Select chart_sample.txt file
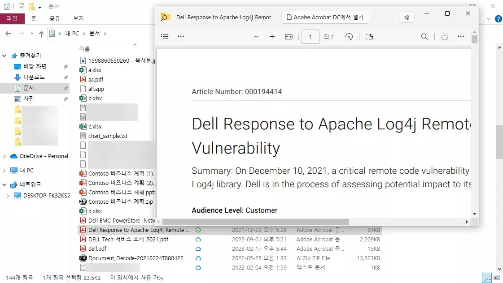The width and height of the screenshot is (503, 283). pyautogui.click(x=108, y=136)
